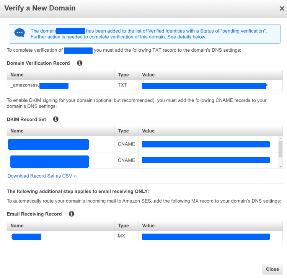
Task: Open info icon beside Email Receiving Record
Action: click(71, 214)
